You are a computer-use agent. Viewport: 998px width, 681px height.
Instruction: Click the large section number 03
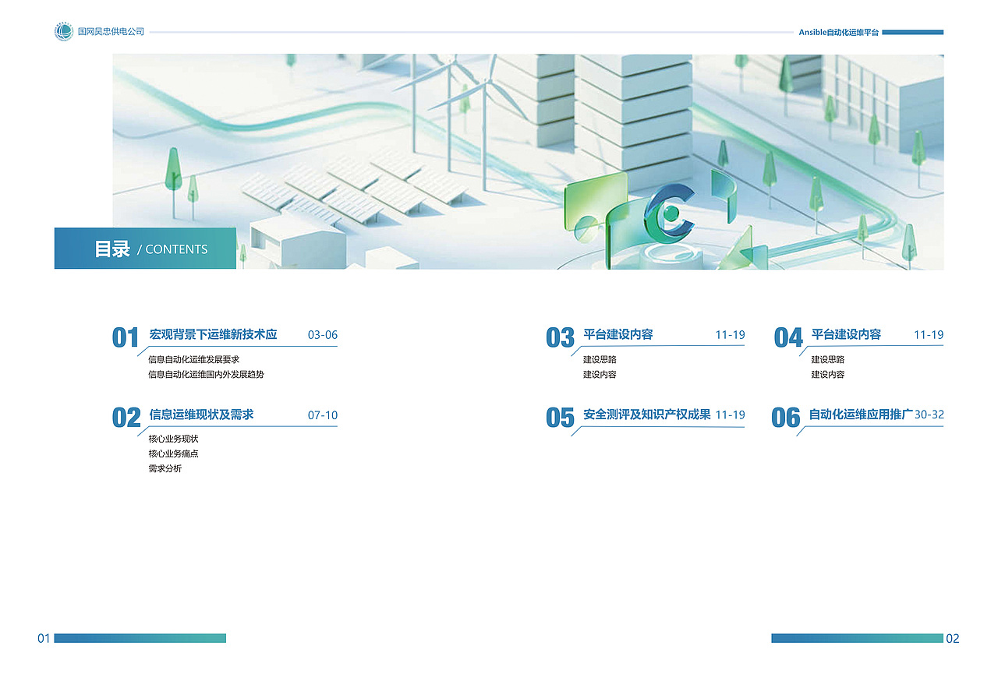(x=560, y=337)
